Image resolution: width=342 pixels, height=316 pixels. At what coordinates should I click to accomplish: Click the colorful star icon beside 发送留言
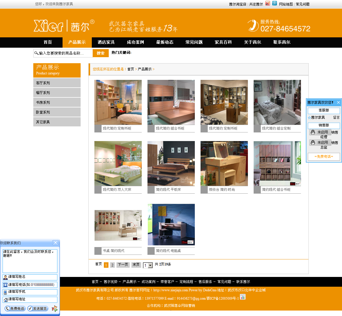coord(54,309)
